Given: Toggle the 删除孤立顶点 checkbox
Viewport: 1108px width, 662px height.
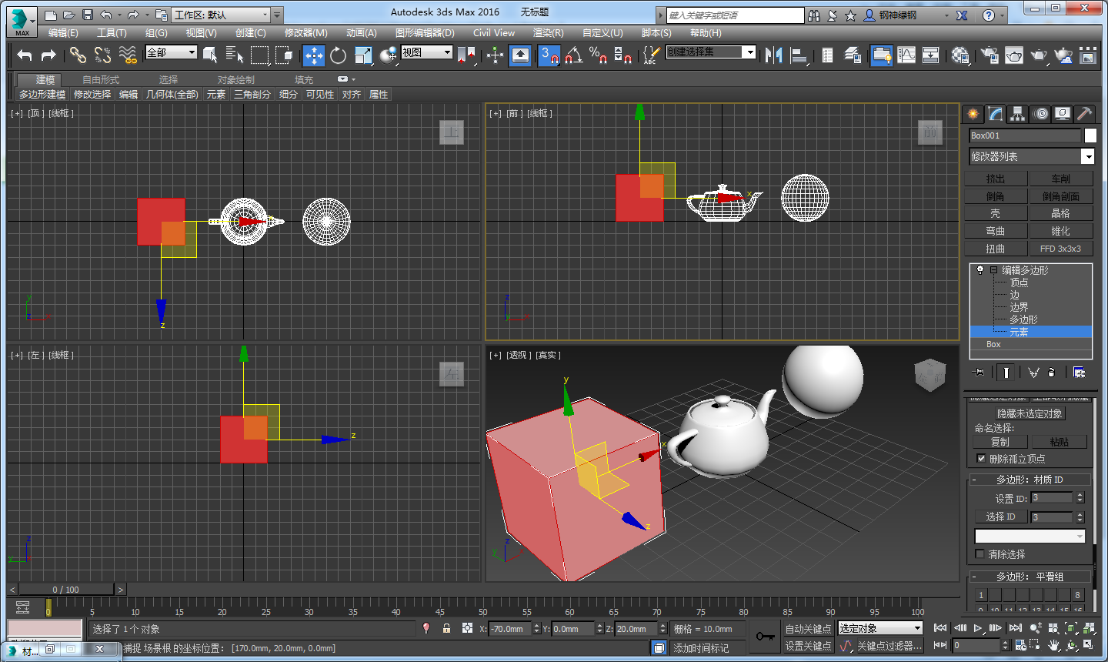Looking at the screenshot, I should [981, 458].
